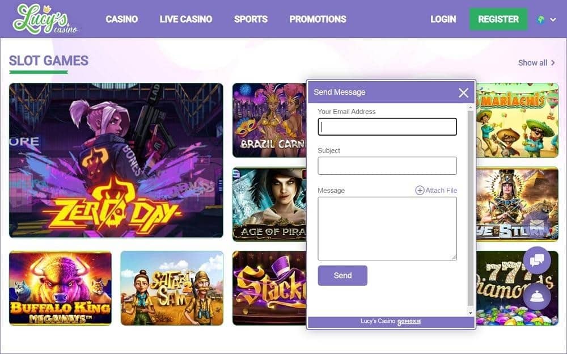The width and height of the screenshot is (567, 354).
Task: Click the Attach File plus icon
Action: [420, 191]
